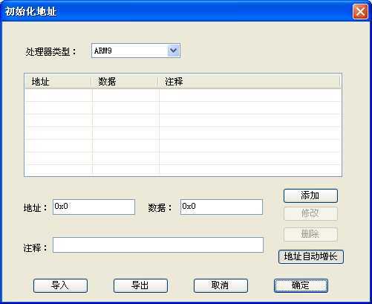372x304 pixels.
Task: Open the 处理器类型 ARM9 dropdown arrow
Action: [x=173, y=51]
